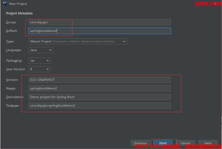
Task: Click the Package label
Action: coord(13,106)
